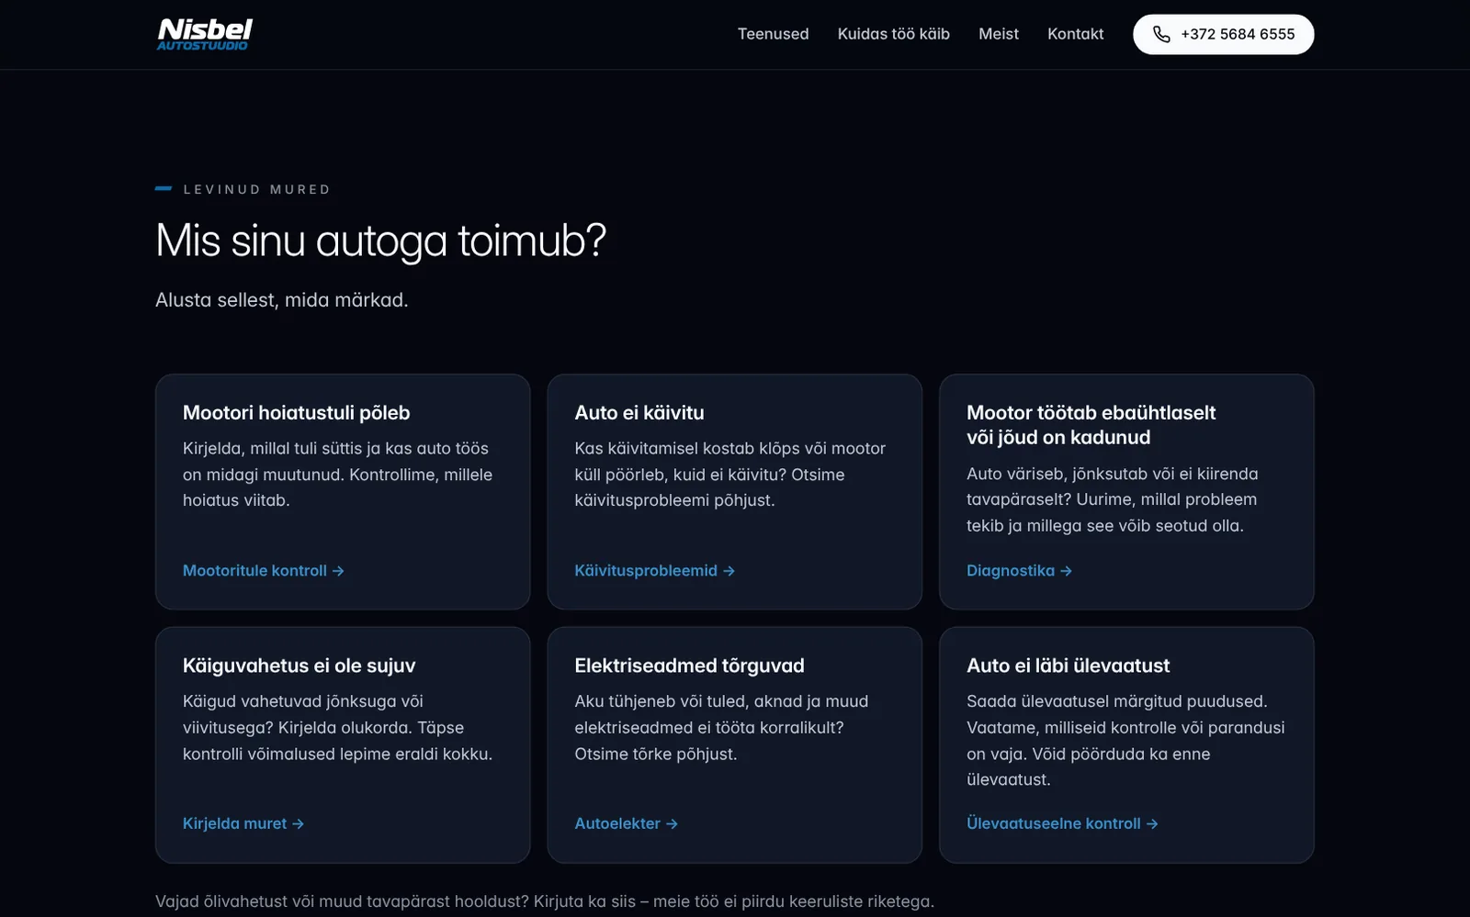
Task: Click arrow icon beside Kirjelda muret
Action: [x=298, y=824]
